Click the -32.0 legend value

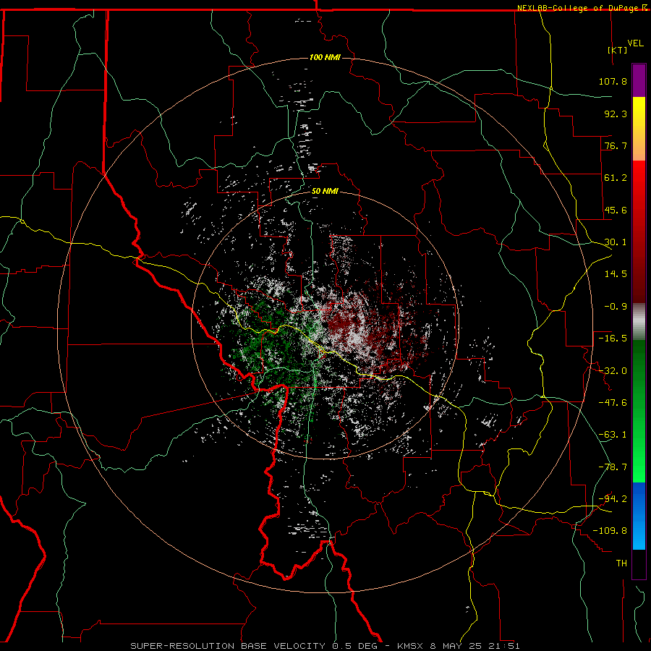(613, 371)
